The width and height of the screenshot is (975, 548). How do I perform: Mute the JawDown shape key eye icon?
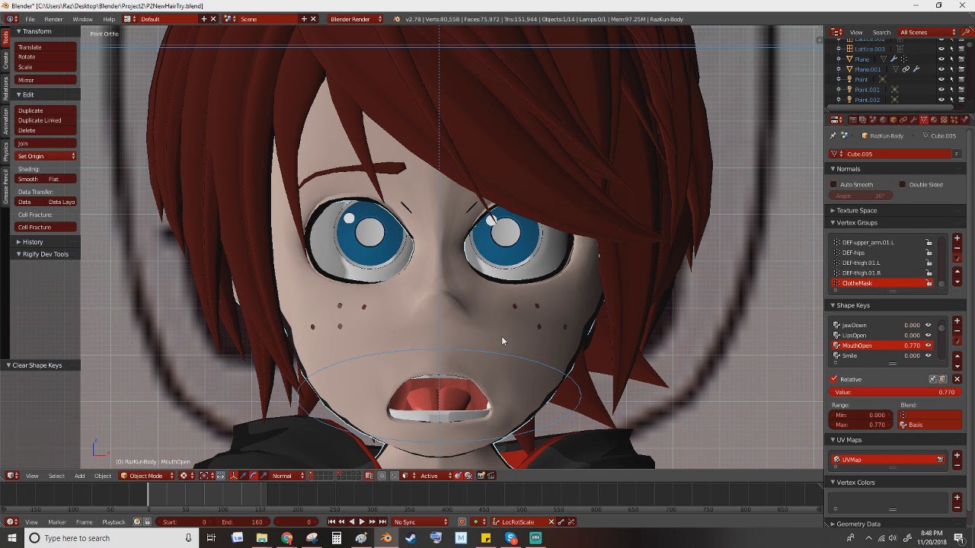[928, 325]
